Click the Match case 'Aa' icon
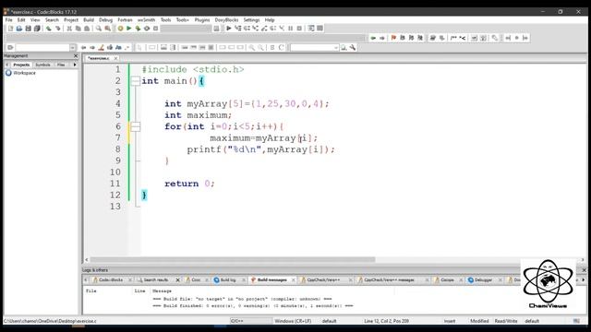The image size is (591, 332). [x=118, y=47]
